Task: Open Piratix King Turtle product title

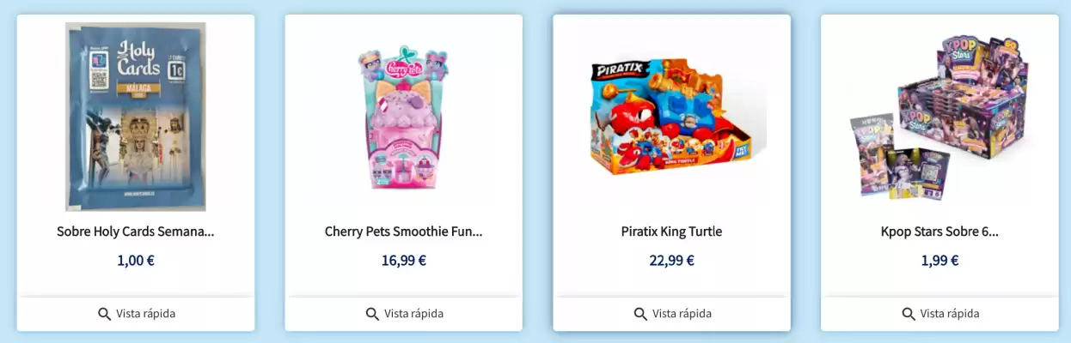Action: click(x=671, y=232)
